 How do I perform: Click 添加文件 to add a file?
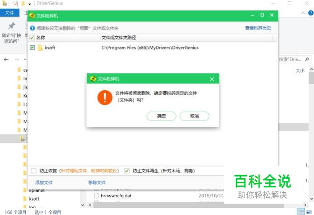[x=44, y=182]
